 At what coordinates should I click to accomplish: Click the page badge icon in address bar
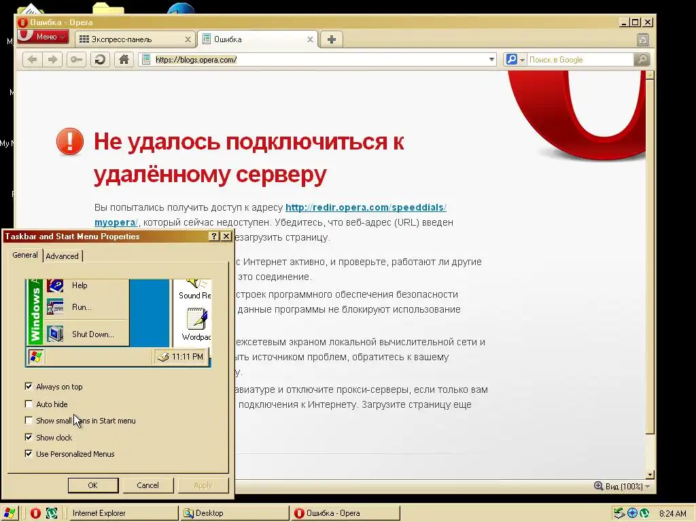[146, 60]
